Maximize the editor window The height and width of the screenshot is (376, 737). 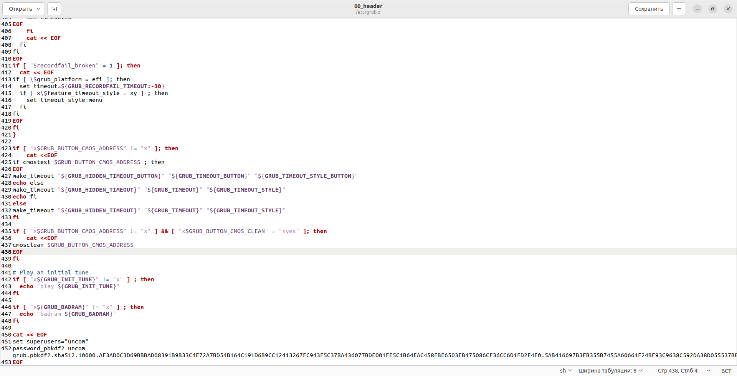pyautogui.click(x=713, y=9)
